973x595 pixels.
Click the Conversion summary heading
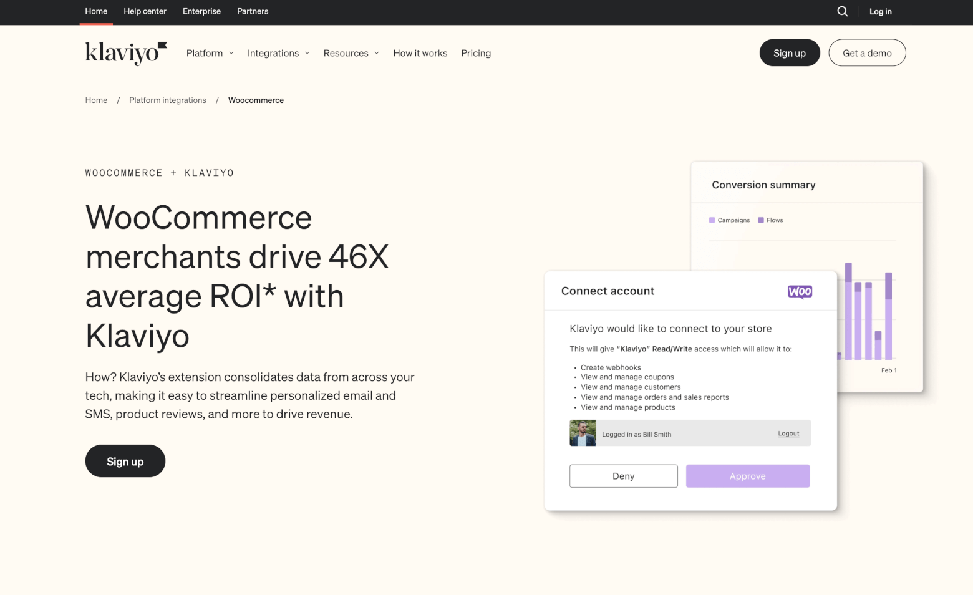pyautogui.click(x=763, y=185)
